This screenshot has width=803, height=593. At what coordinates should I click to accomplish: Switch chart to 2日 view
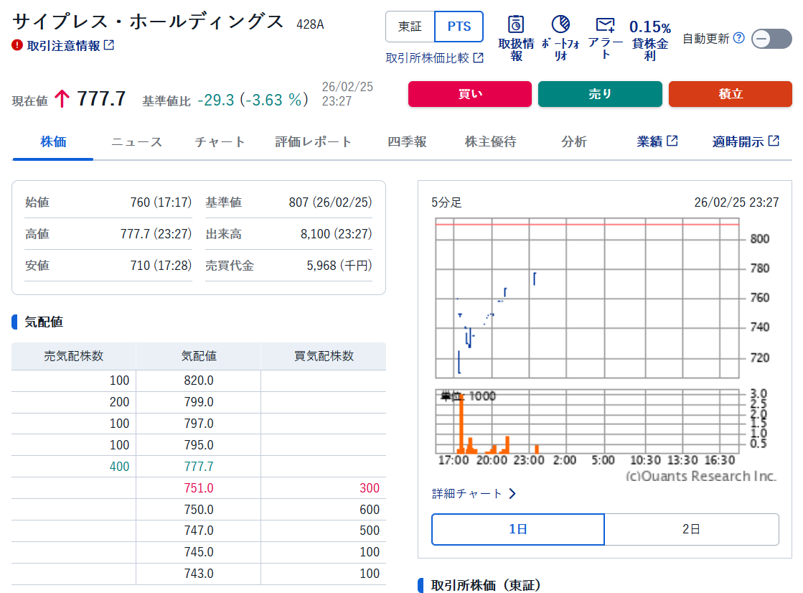point(691,529)
